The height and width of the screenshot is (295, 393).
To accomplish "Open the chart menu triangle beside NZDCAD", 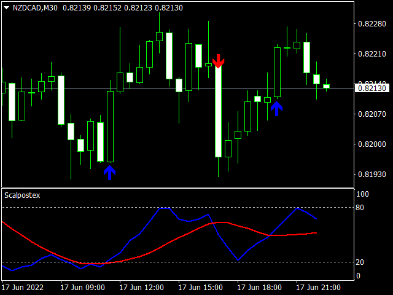I will [x=7, y=8].
